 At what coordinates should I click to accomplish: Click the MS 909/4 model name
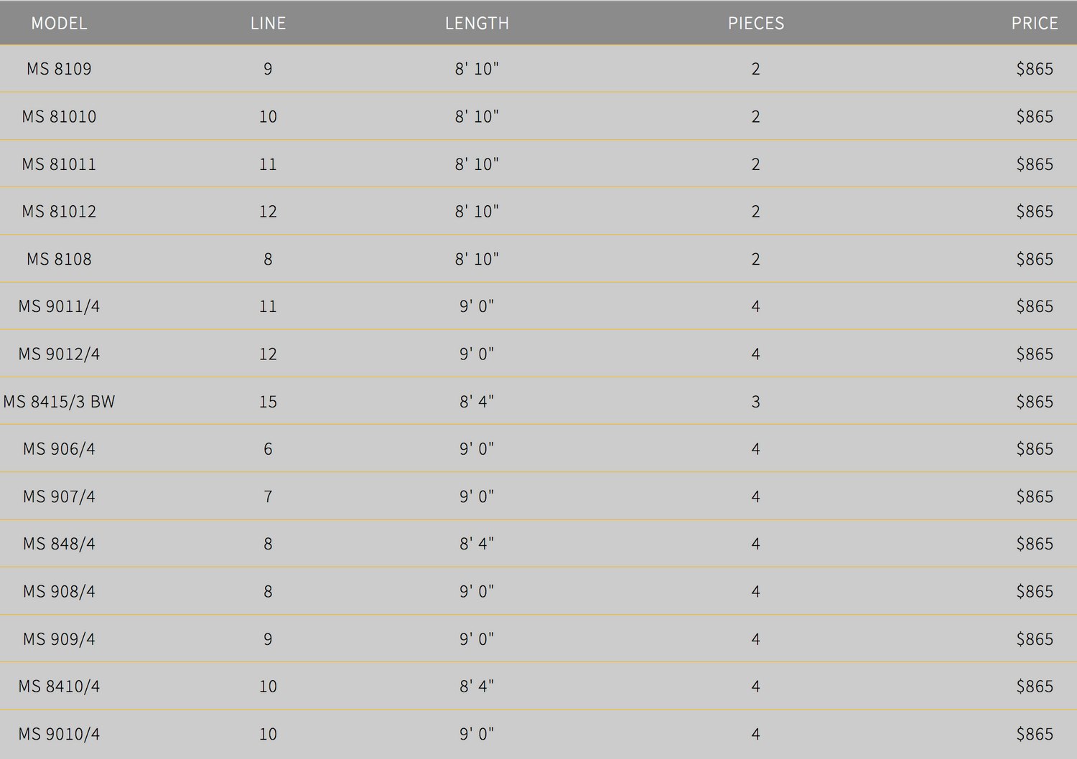[x=59, y=639]
